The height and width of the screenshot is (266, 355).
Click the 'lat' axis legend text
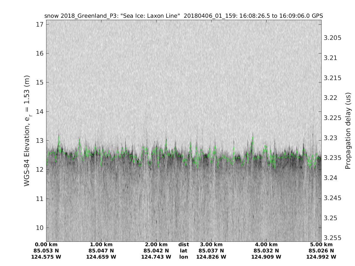point(184,251)
